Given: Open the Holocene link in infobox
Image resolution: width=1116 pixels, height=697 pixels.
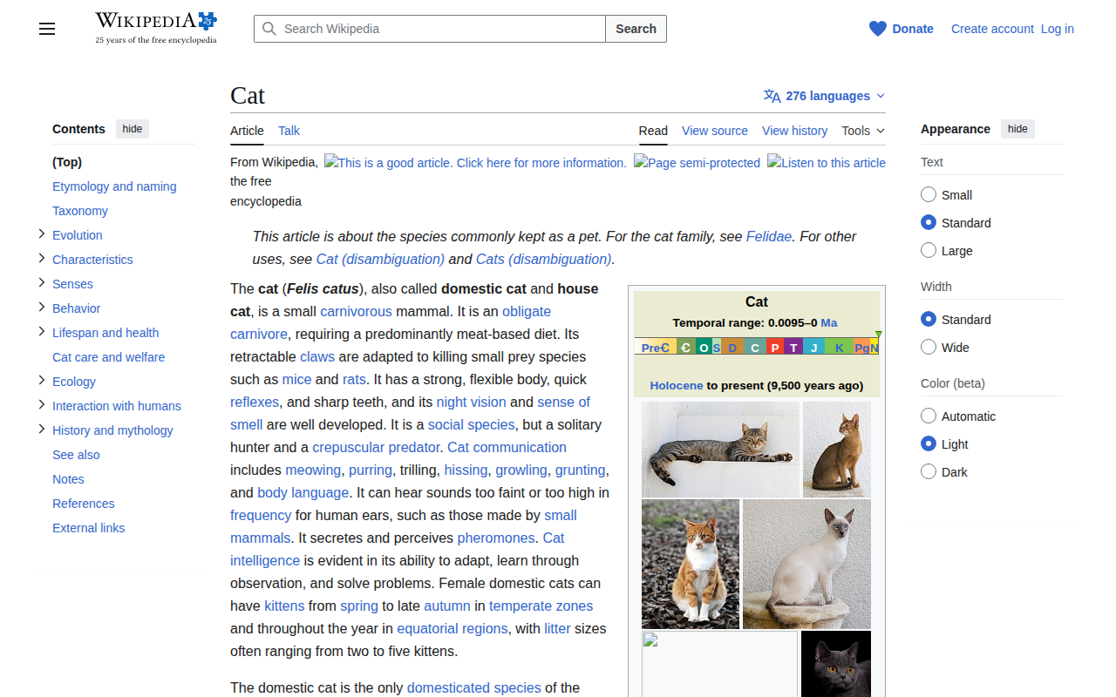Looking at the screenshot, I should coord(676,385).
